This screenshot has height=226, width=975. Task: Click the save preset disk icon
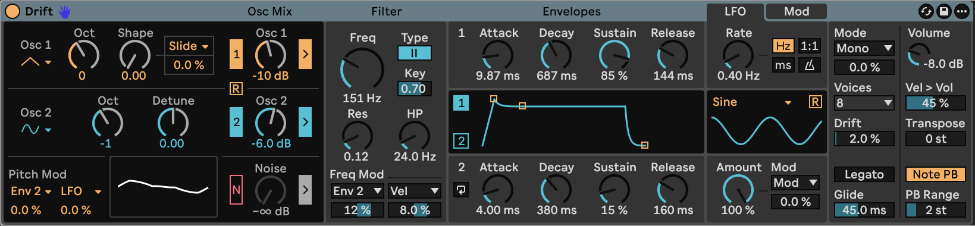point(944,11)
